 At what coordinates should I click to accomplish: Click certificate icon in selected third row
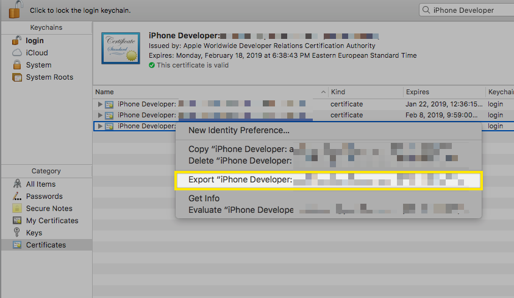pyautogui.click(x=109, y=126)
